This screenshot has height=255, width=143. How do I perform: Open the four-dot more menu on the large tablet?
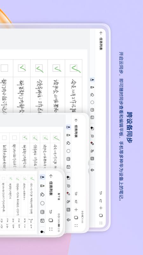(x=101, y=223)
